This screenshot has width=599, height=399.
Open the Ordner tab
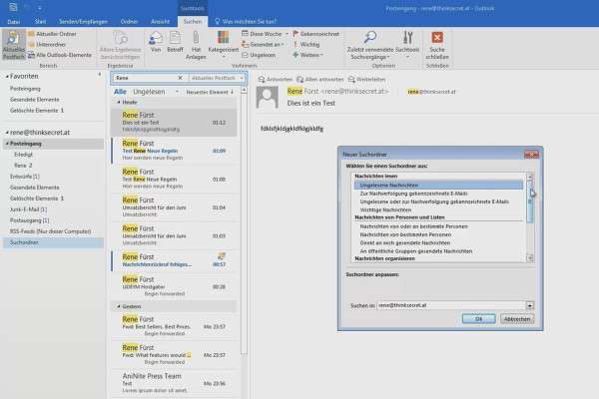(129, 22)
